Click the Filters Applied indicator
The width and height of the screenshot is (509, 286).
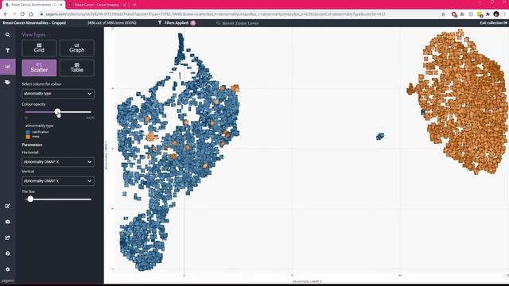point(177,23)
